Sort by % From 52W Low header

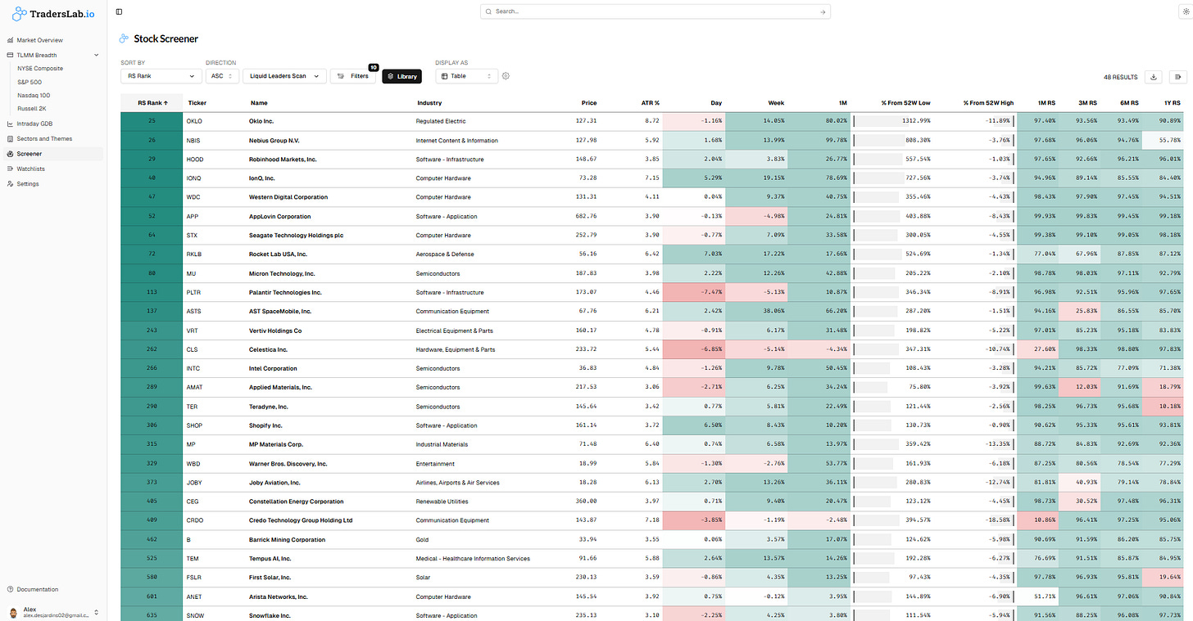click(x=906, y=103)
